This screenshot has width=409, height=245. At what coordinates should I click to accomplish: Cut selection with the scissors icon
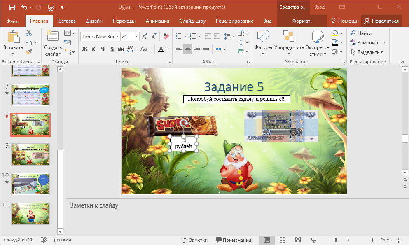(x=29, y=33)
